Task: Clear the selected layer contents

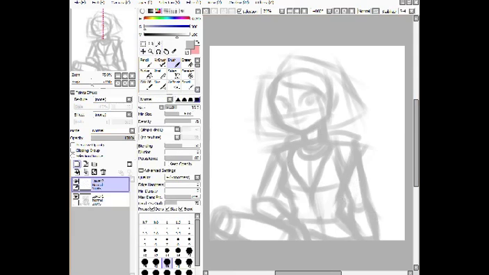Action: (94, 172)
